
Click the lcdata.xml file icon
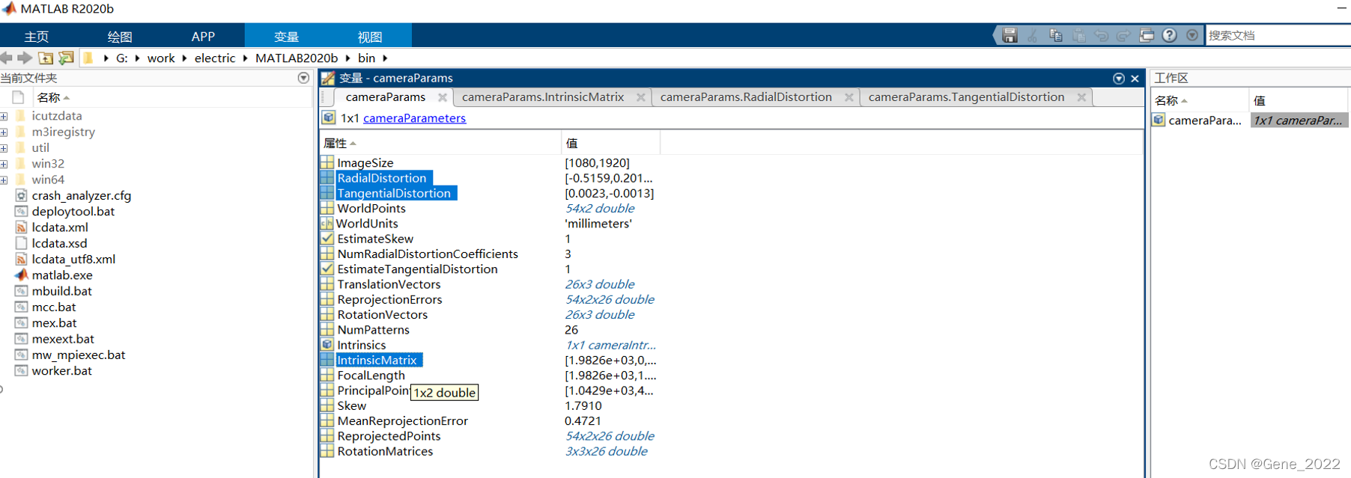pos(21,227)
